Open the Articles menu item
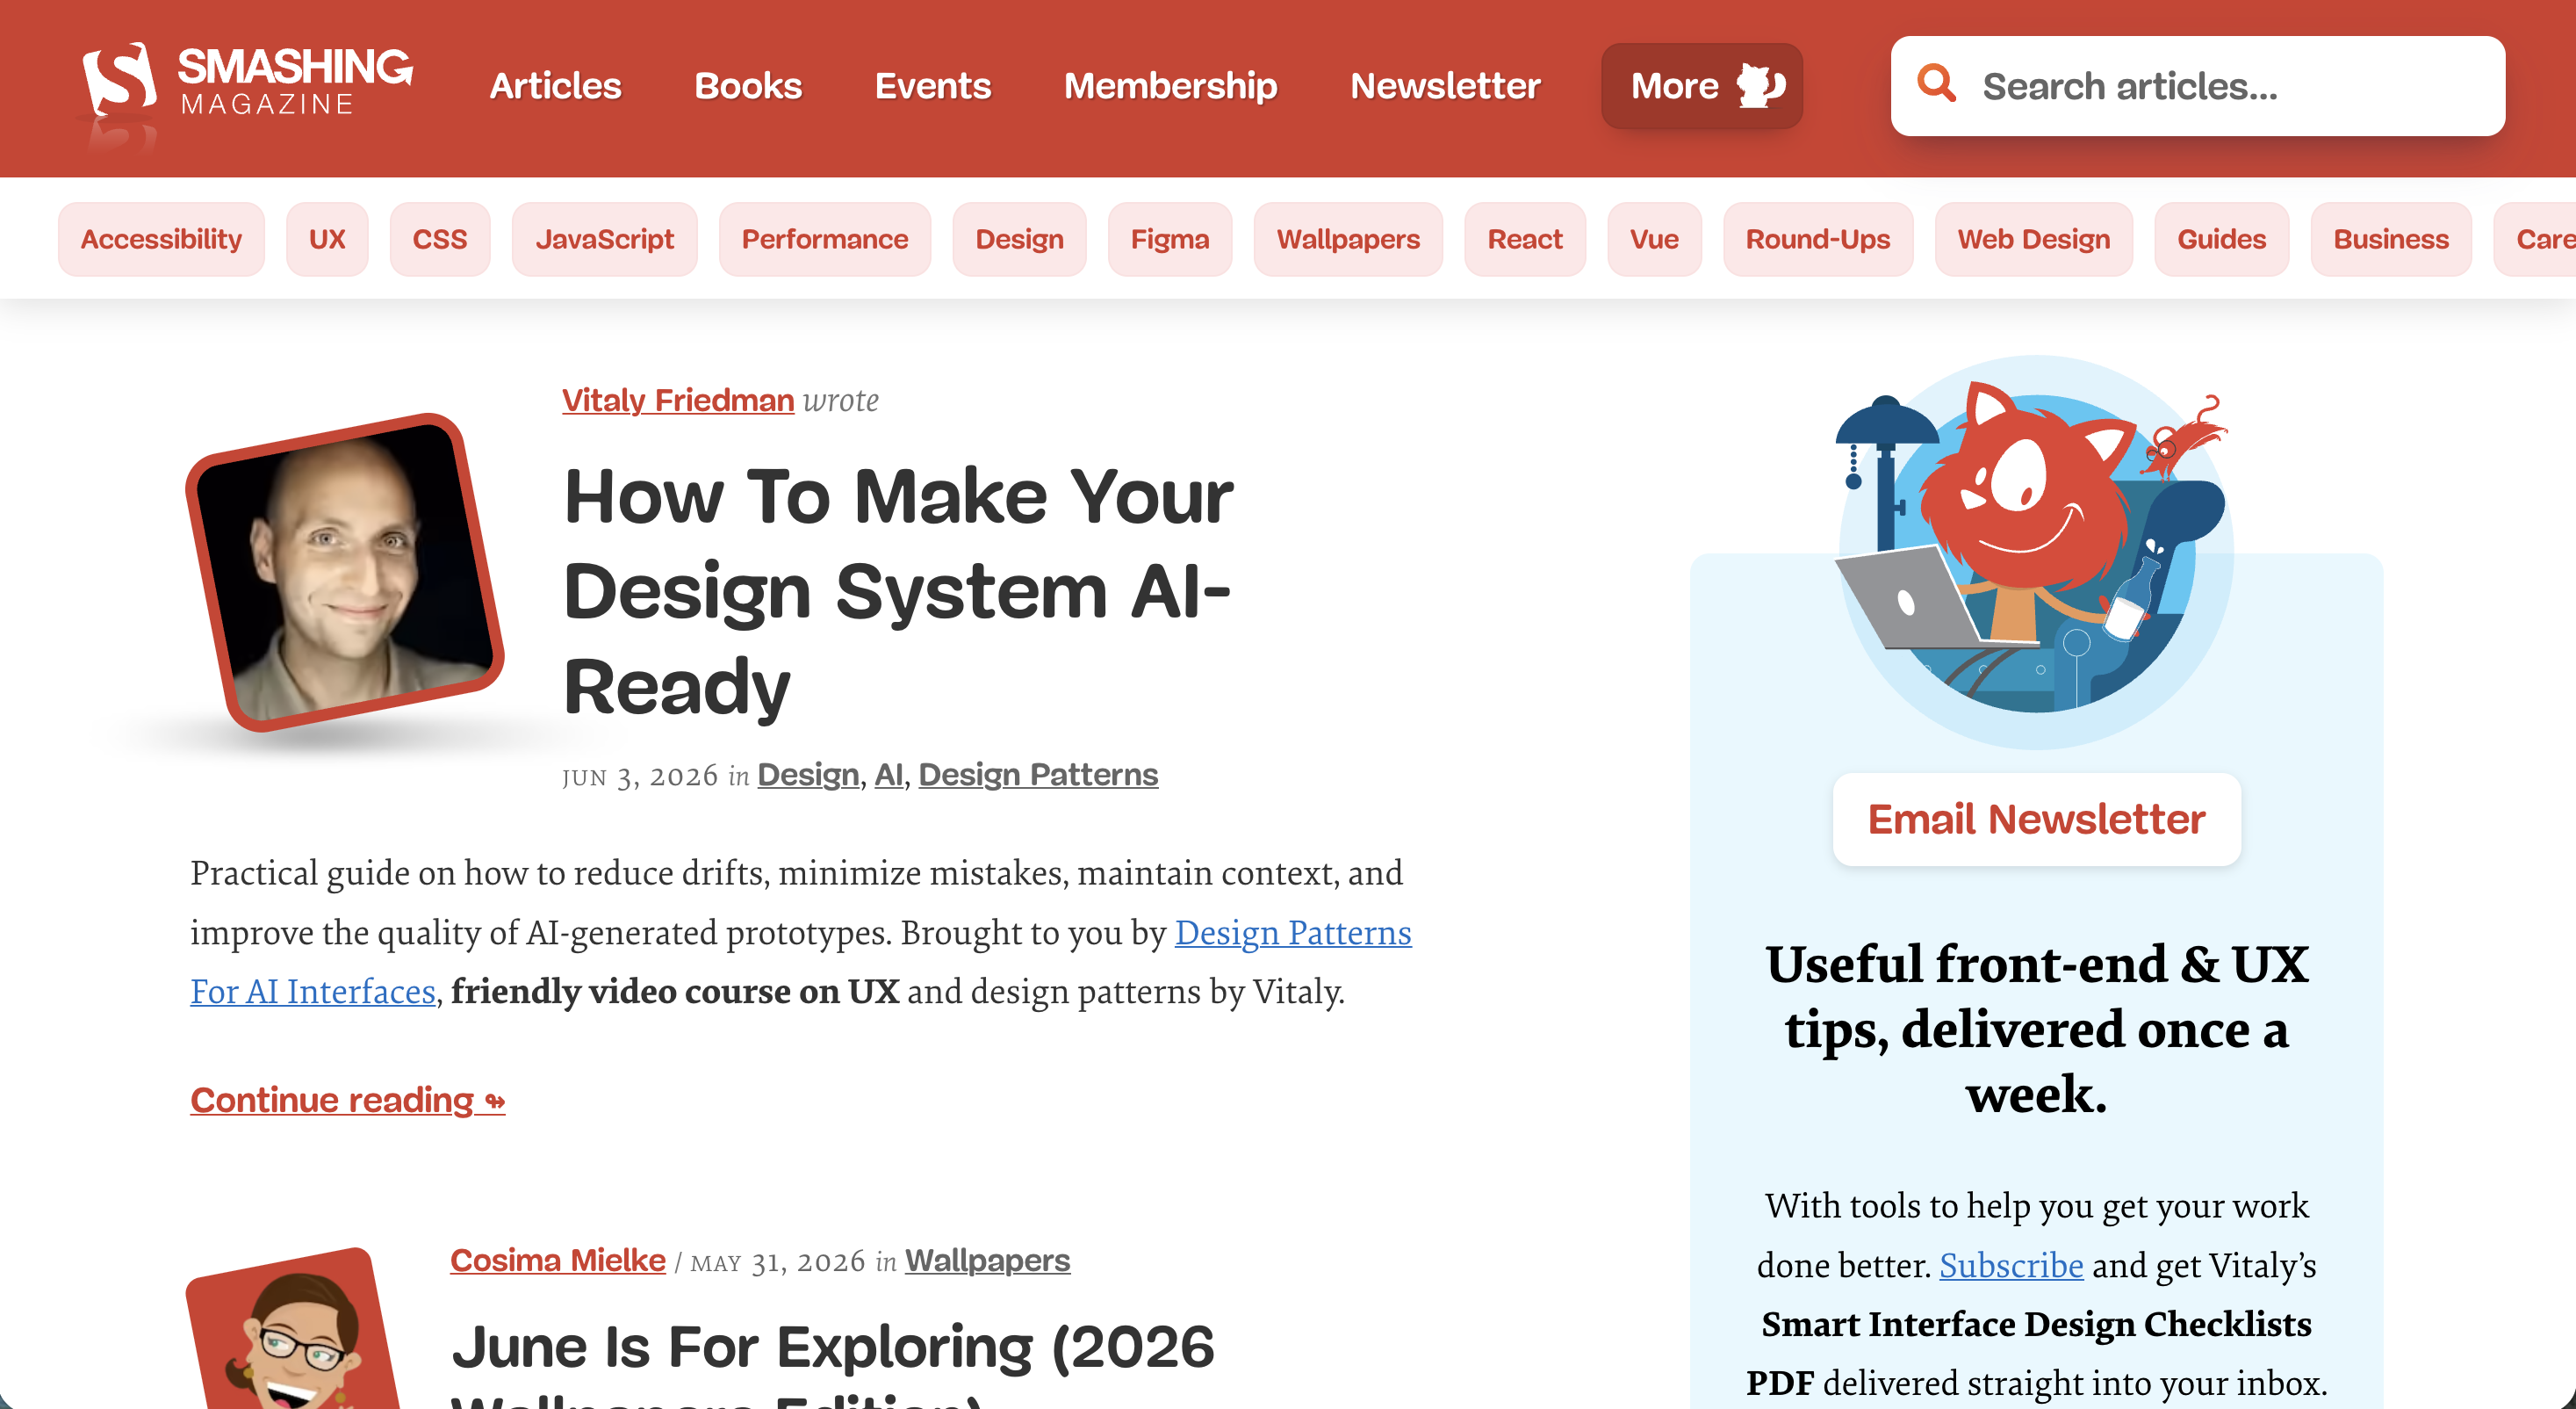This screenshot has height=1409, width=2576. pos(555,86)
